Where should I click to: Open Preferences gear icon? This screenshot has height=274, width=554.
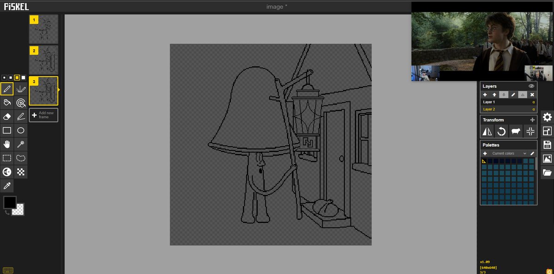pyautogui.click(x=548, y=117)
